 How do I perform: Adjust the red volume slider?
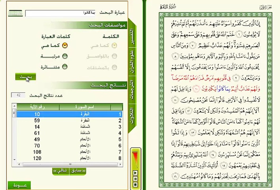click(135, 159)
